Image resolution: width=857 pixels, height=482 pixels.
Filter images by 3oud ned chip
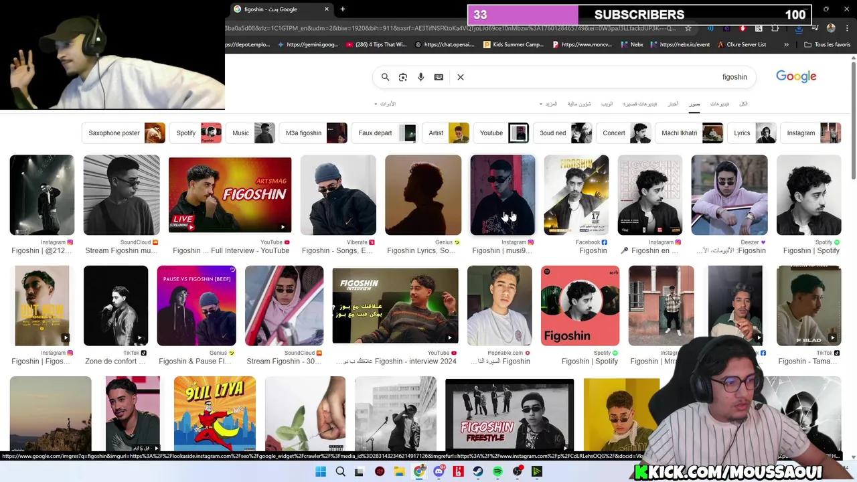(x=562, y=133)
